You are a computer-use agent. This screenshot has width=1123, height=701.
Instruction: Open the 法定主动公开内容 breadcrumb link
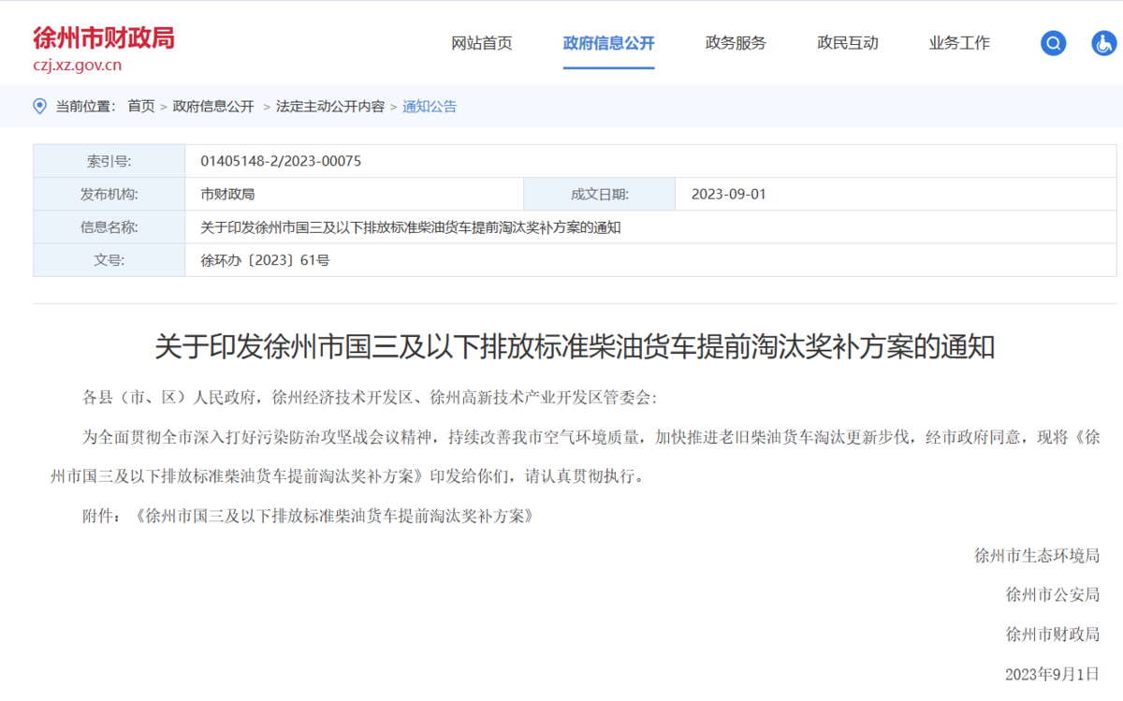(329, 107)
